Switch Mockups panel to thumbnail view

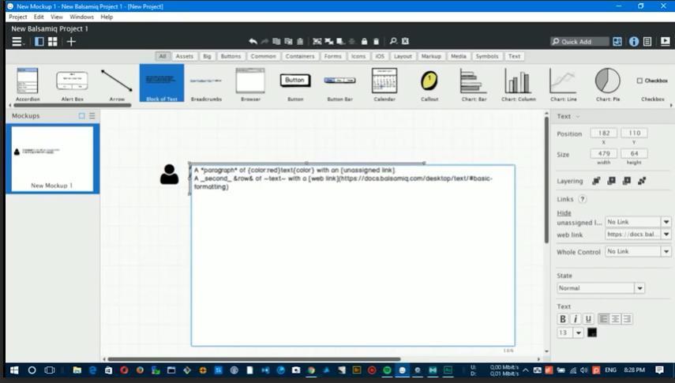[x=82, y=116]
